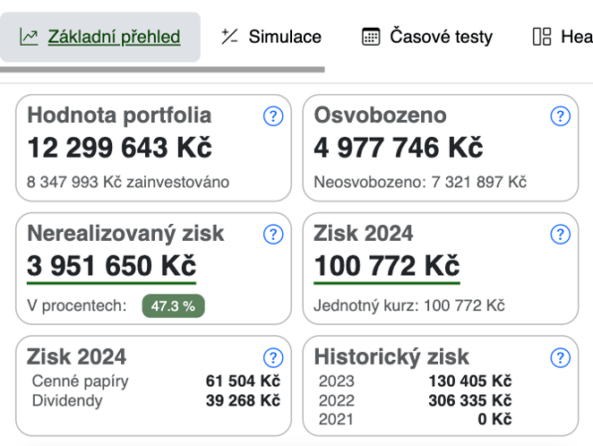Open help icon on Osvobozeno card
593x446 pixels.
tap(560, 116)
